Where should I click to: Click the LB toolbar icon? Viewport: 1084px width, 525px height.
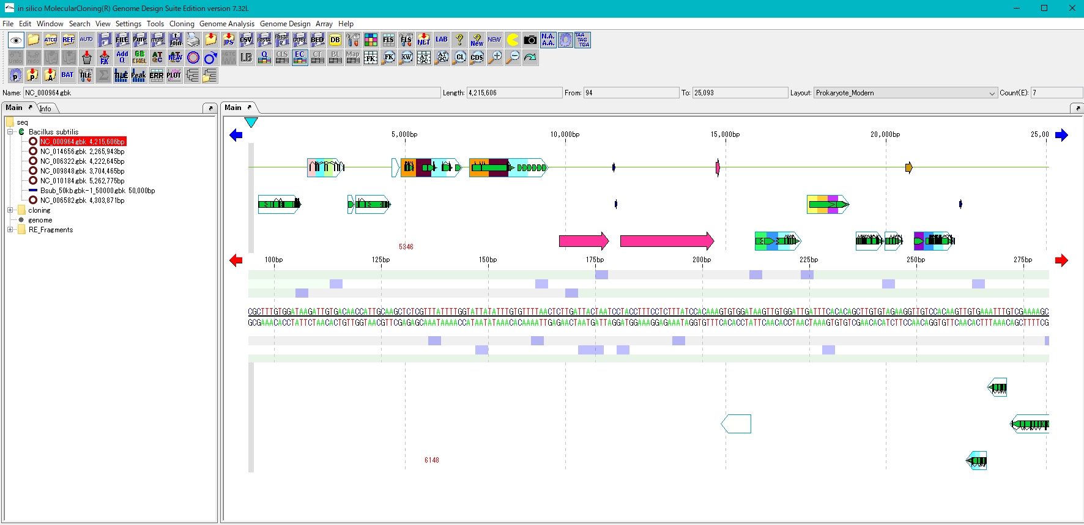246,58
